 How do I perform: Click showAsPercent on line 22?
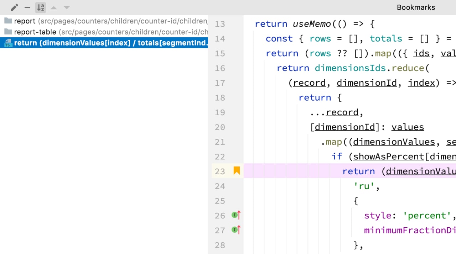click(x=389, y=157)
